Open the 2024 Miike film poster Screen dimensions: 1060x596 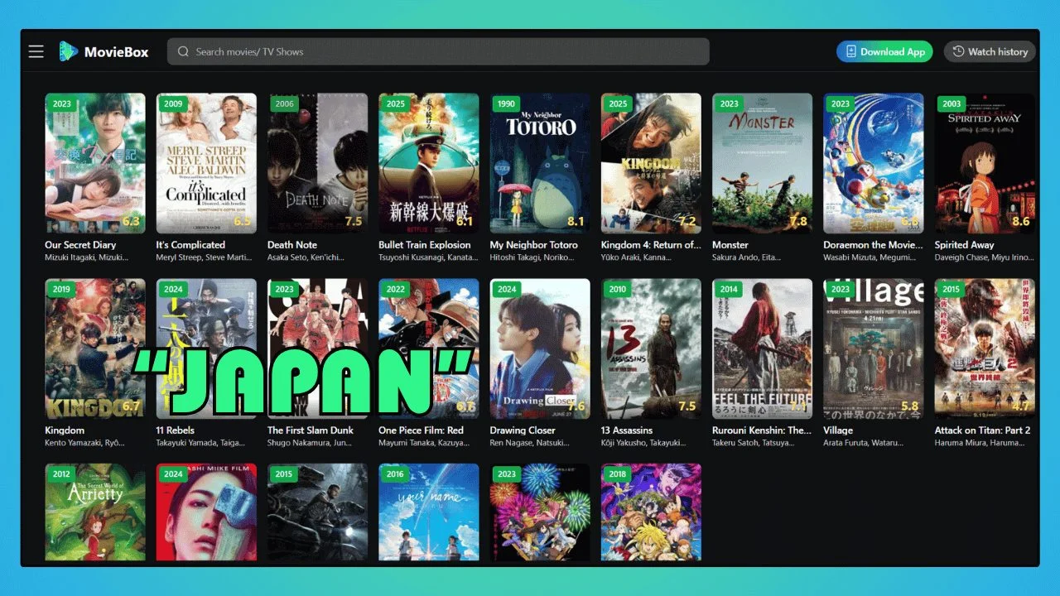206,513
